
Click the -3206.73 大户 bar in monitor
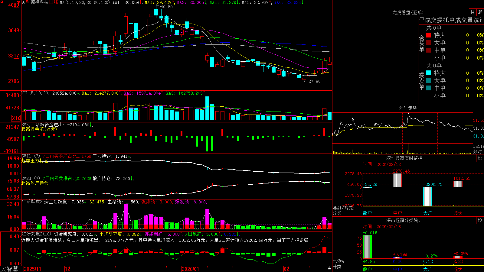pos(428,196)
